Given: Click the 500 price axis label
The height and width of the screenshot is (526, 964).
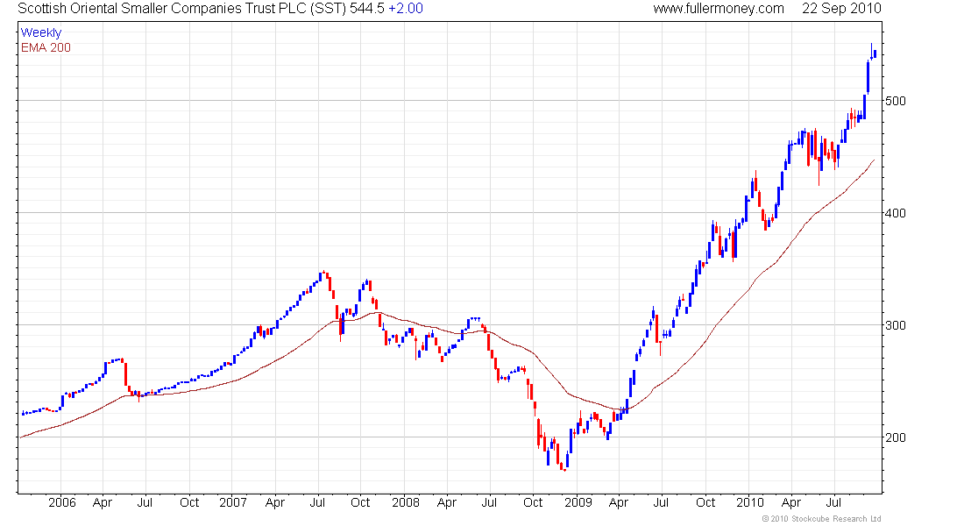Looking at the screenshot, I should 895,101.
